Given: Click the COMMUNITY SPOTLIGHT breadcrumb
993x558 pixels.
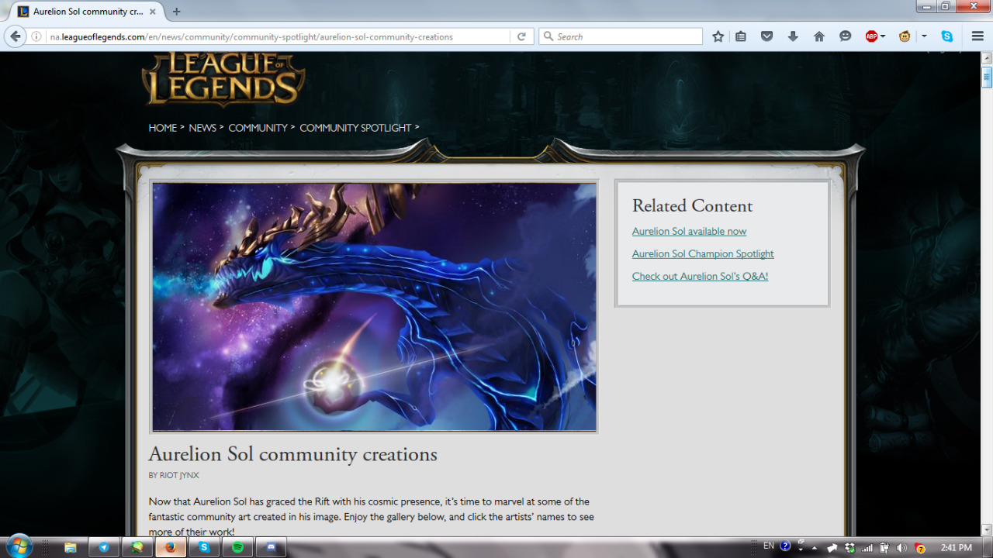Looking at the screenshot, I should [355, 128].
